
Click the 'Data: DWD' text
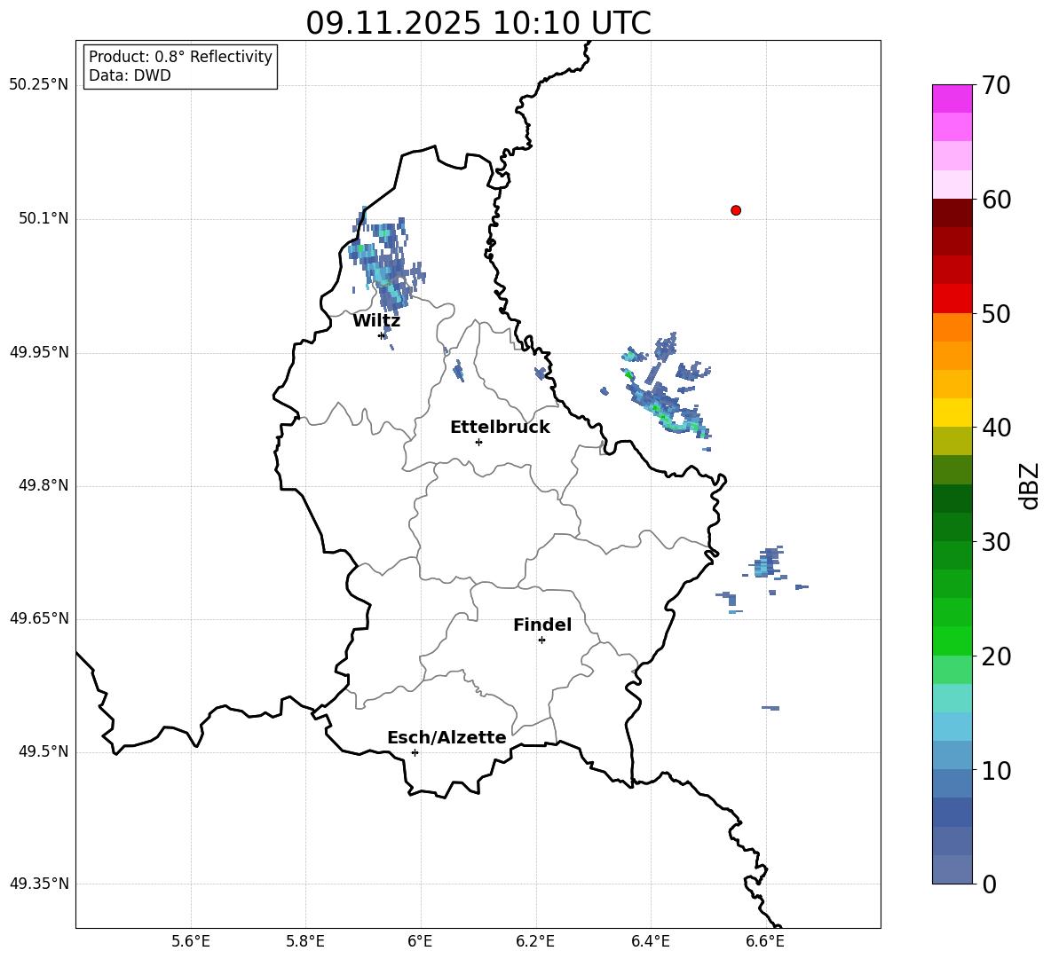(x=130, y=75)
